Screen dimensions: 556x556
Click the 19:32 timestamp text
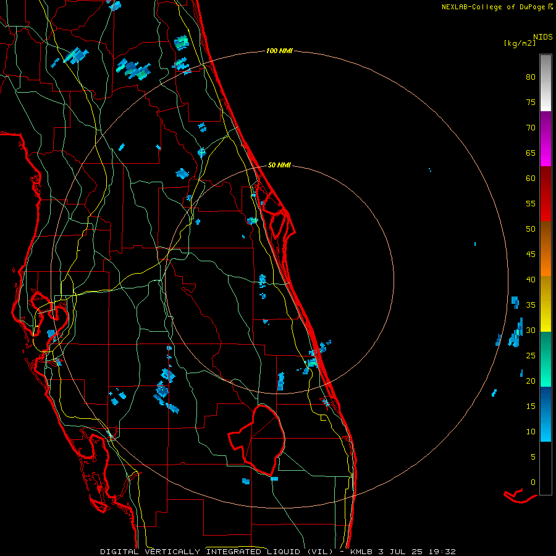(441, 552)
